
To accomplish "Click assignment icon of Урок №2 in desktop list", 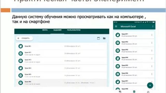I will pyautogui.click(x=20, y=53).
